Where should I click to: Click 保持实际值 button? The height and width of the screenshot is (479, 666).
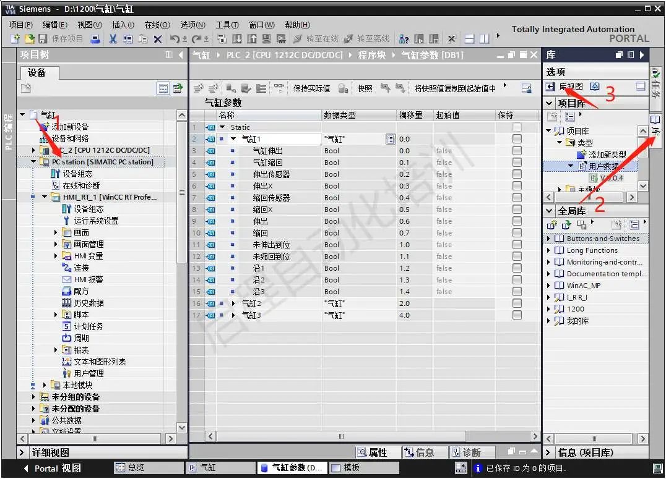click(x=311, y=88)
